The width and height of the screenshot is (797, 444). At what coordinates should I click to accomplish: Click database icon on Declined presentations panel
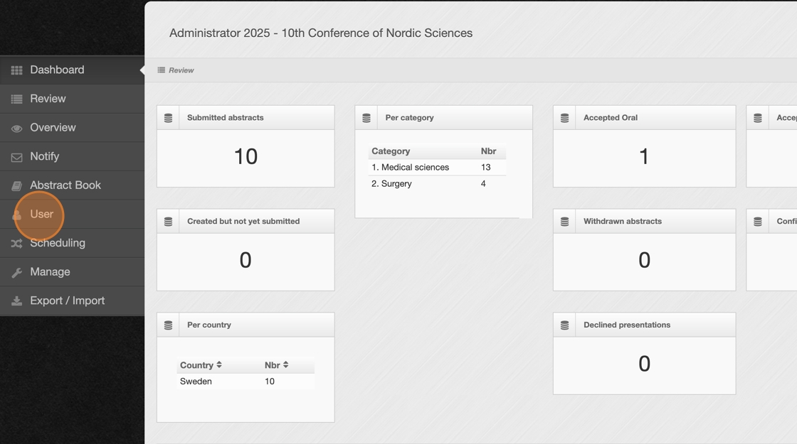(565, 325)
